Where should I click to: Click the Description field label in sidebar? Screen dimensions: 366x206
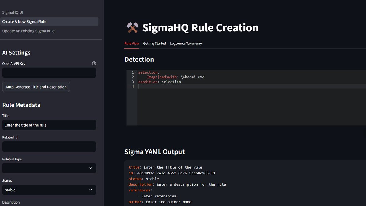point(11,202)
